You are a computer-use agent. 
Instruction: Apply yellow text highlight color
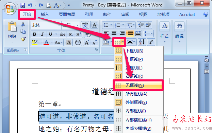coord(35,42)
